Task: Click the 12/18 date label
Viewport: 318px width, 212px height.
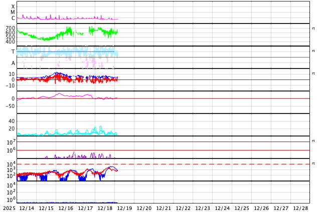Action: pyautogui.click(x=105, y=208)
